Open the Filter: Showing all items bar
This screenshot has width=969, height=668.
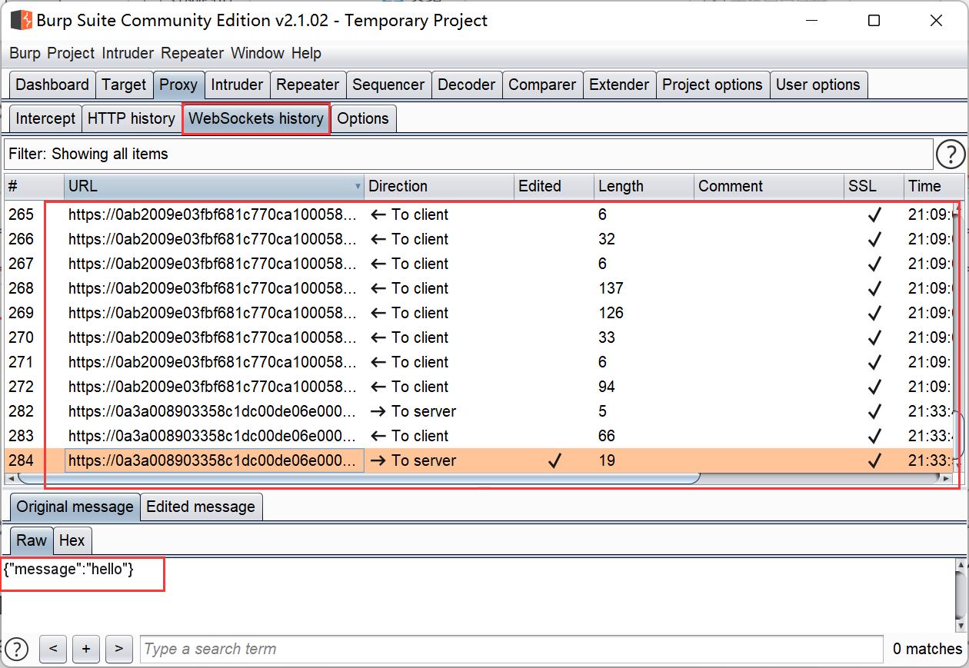[468, 155]
